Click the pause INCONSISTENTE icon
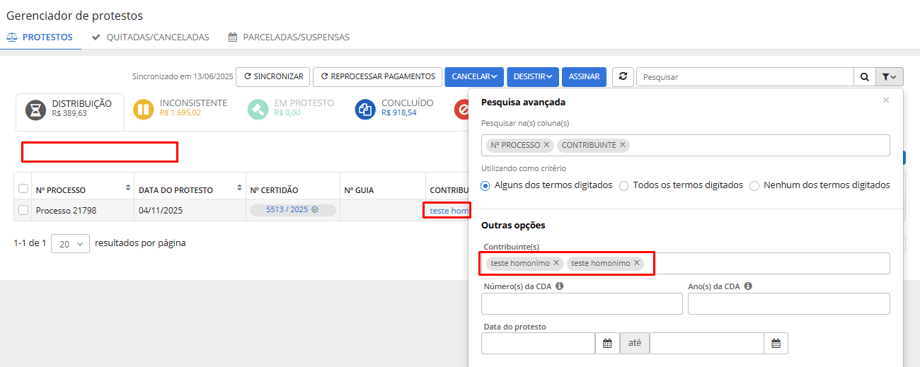The height and width of the screenshot is (367, 920). point(144,110)
